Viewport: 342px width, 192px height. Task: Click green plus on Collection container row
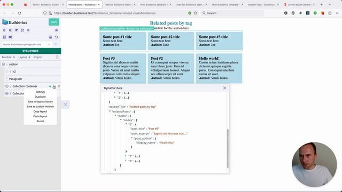click(x=50, y=86)
